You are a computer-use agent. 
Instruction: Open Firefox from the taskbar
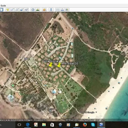coord(85,125)
